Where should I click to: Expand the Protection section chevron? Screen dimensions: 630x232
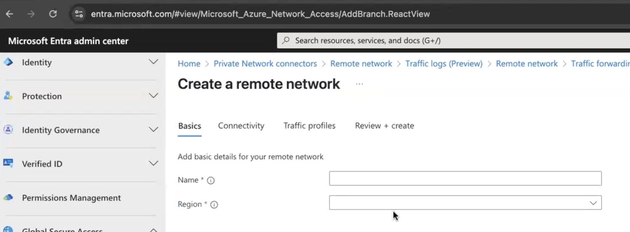[x=153, y=96]
